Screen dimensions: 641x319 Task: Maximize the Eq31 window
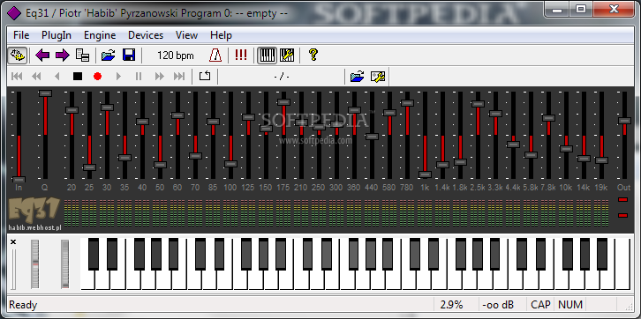(581, 9)
